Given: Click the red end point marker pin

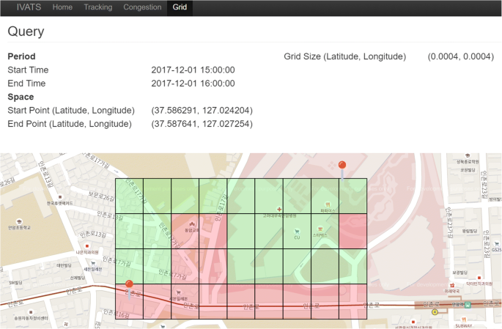Looking at the screenshot, I should tap(342, 166).
